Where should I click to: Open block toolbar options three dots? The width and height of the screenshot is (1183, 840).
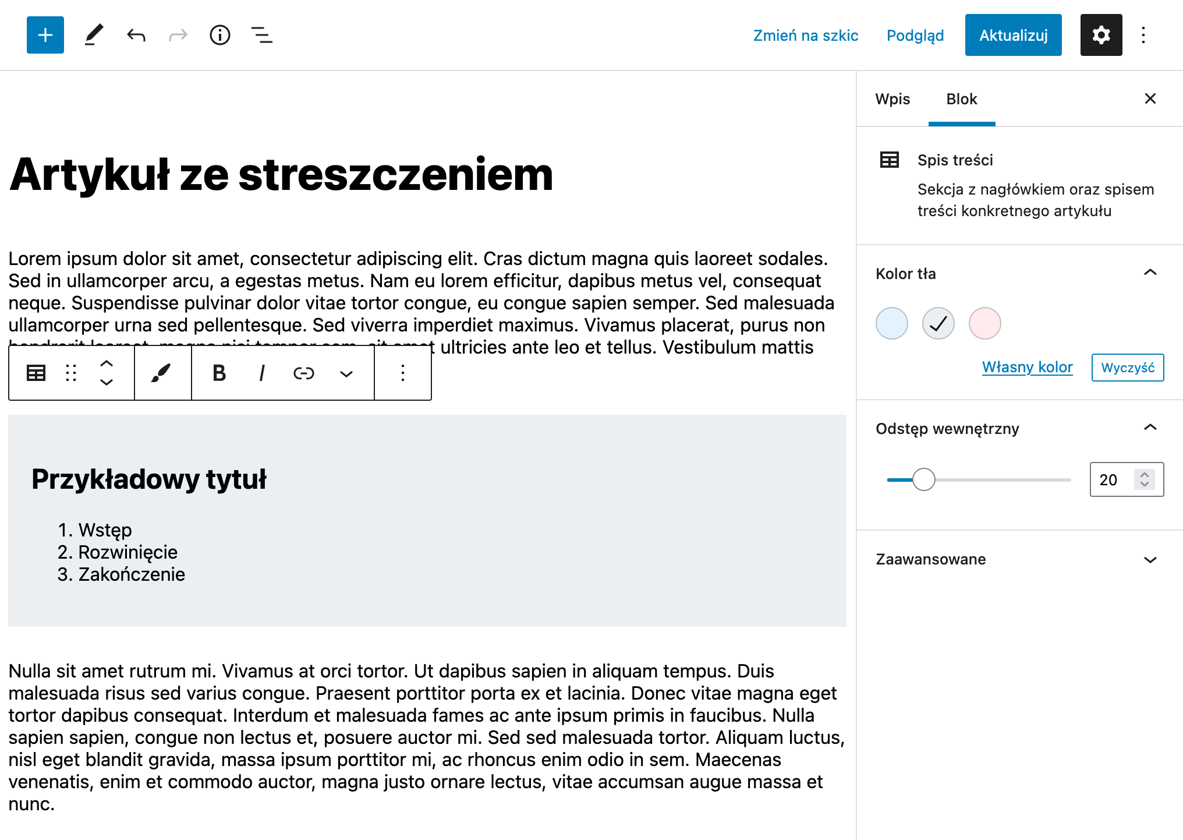[403, 373]
